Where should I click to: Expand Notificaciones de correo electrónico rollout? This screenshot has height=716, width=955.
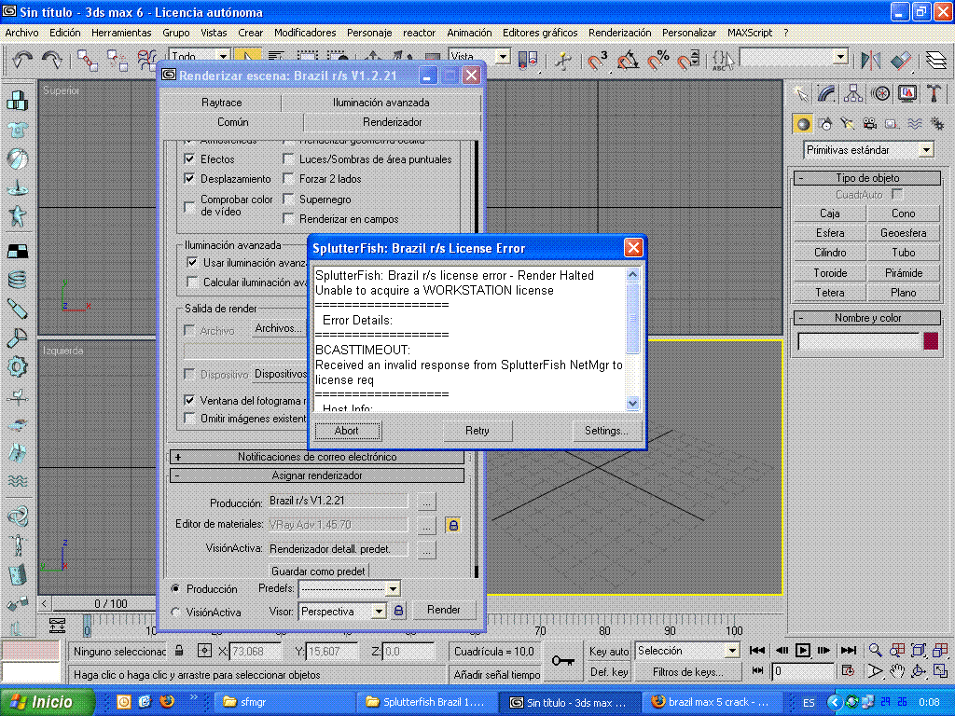(x=317, y=457)
